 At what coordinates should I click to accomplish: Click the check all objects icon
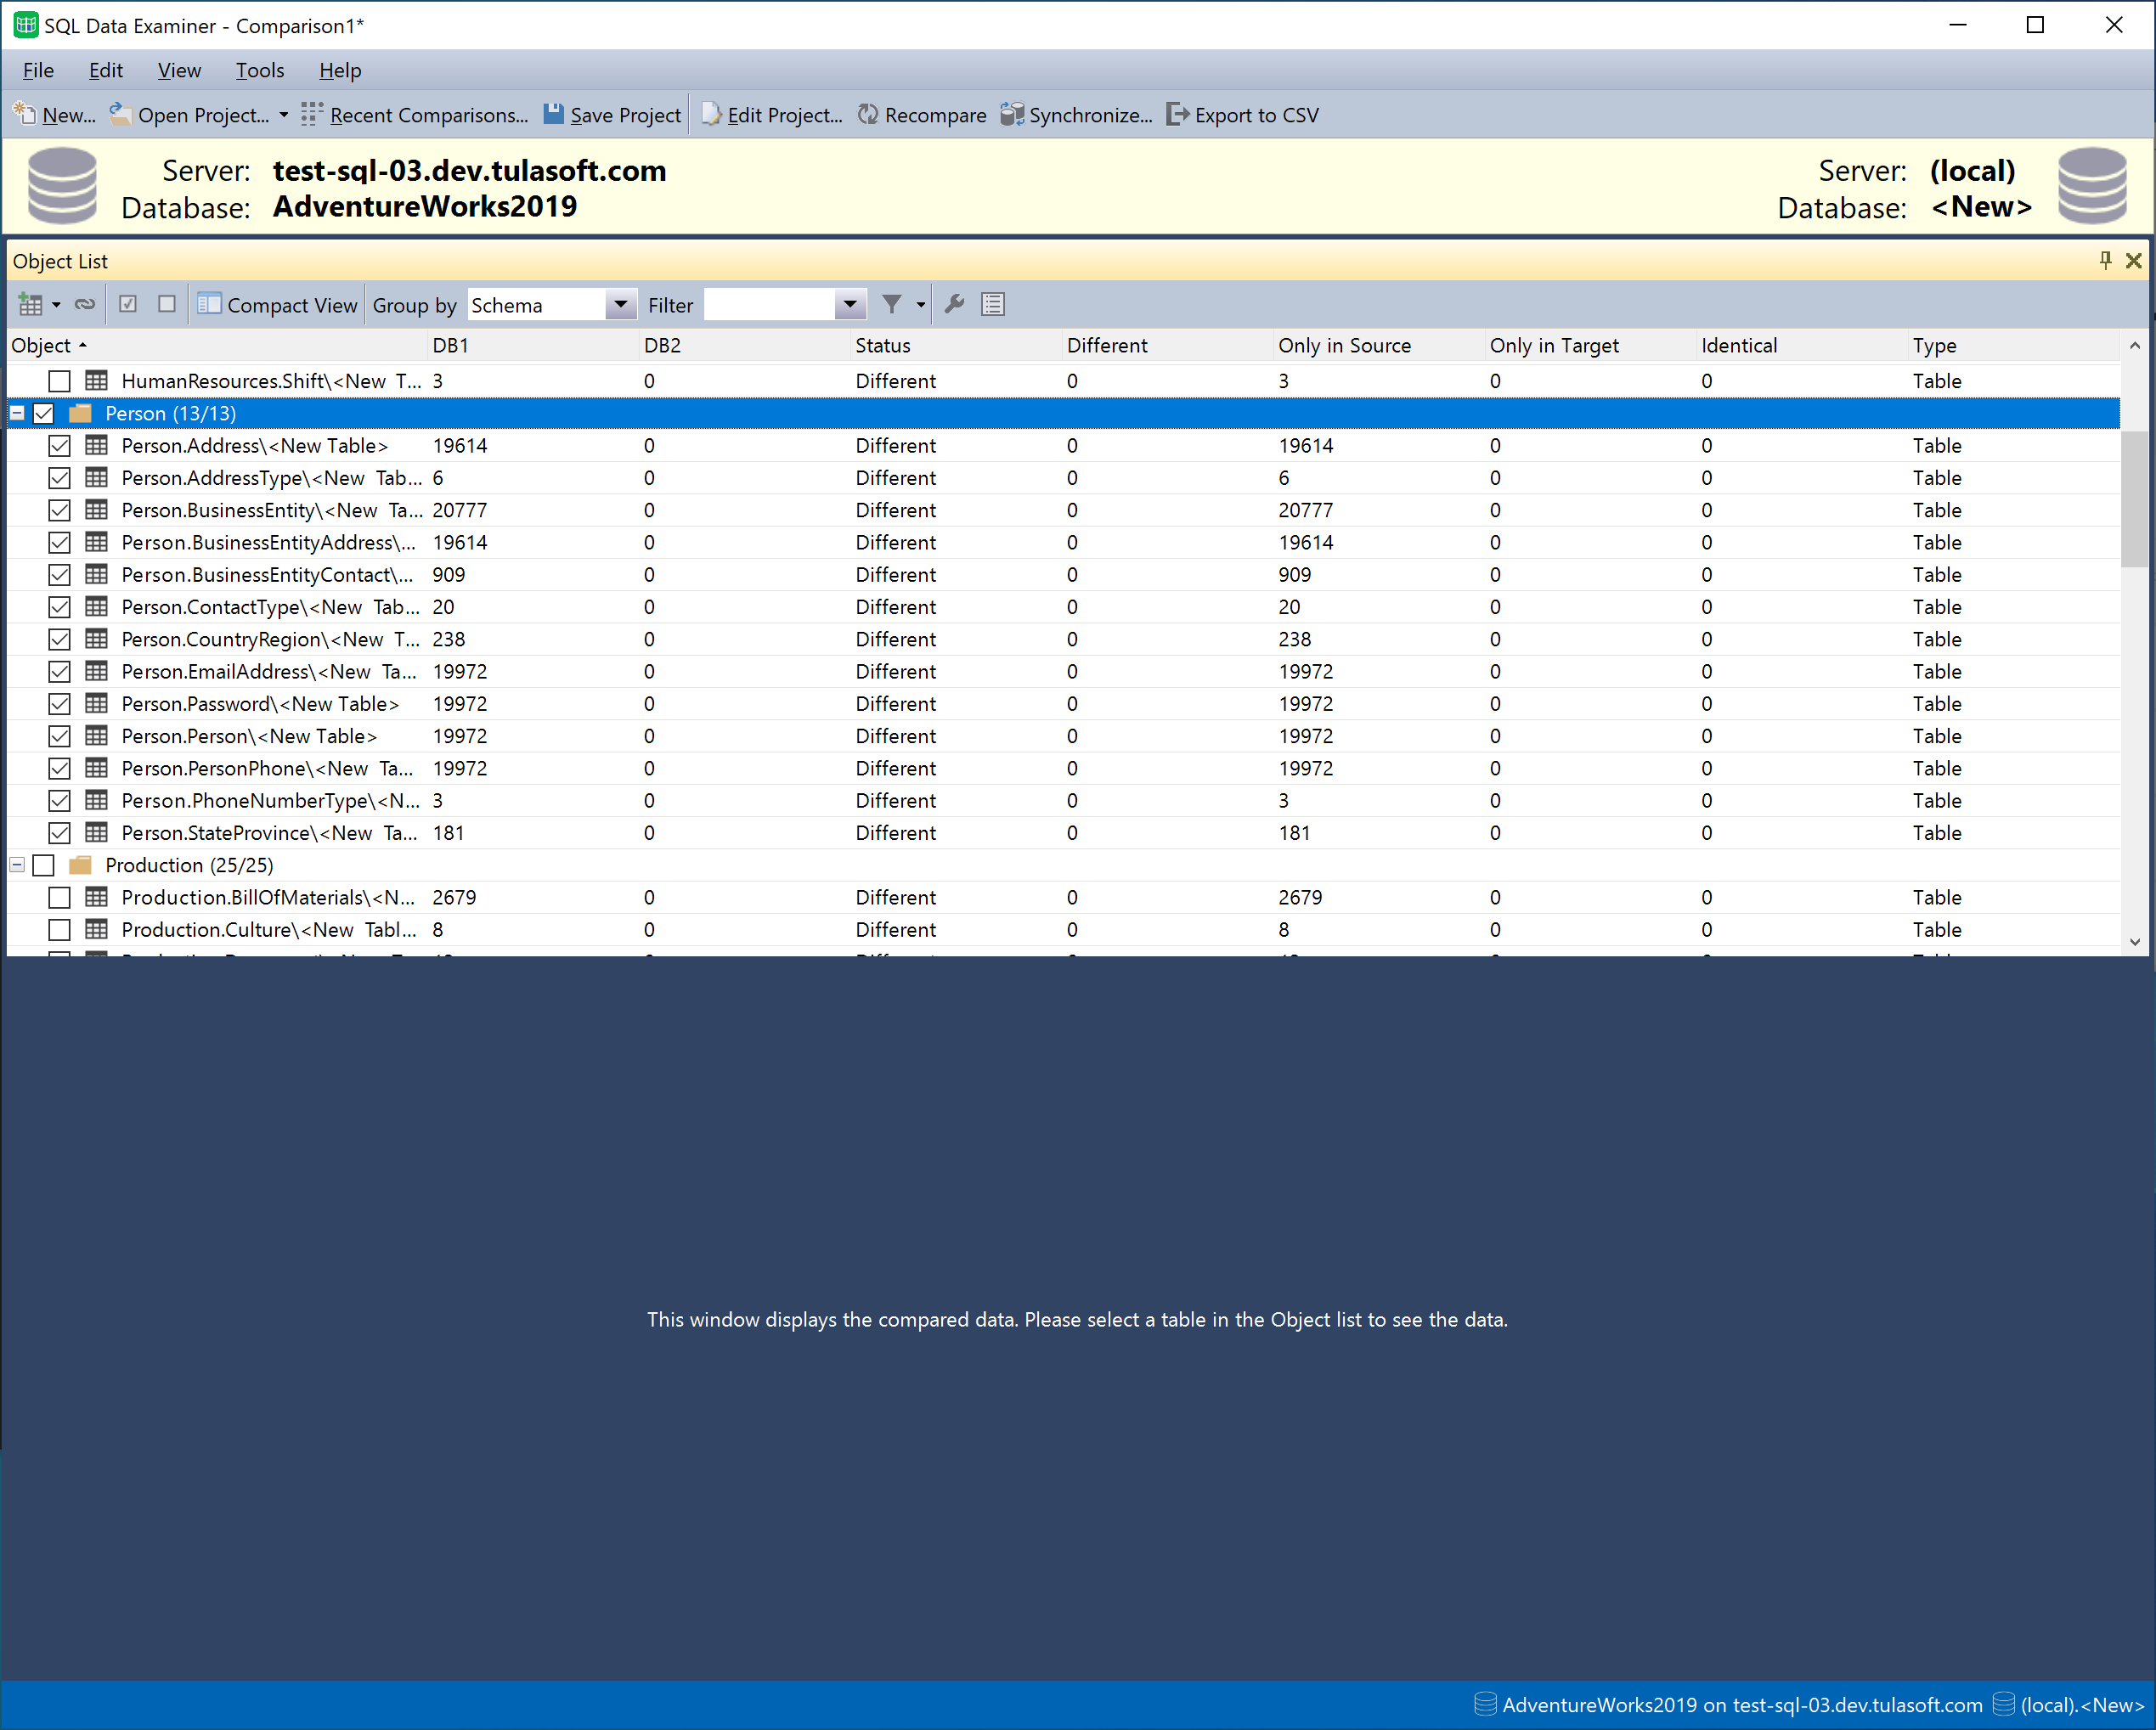pos(128,304)
